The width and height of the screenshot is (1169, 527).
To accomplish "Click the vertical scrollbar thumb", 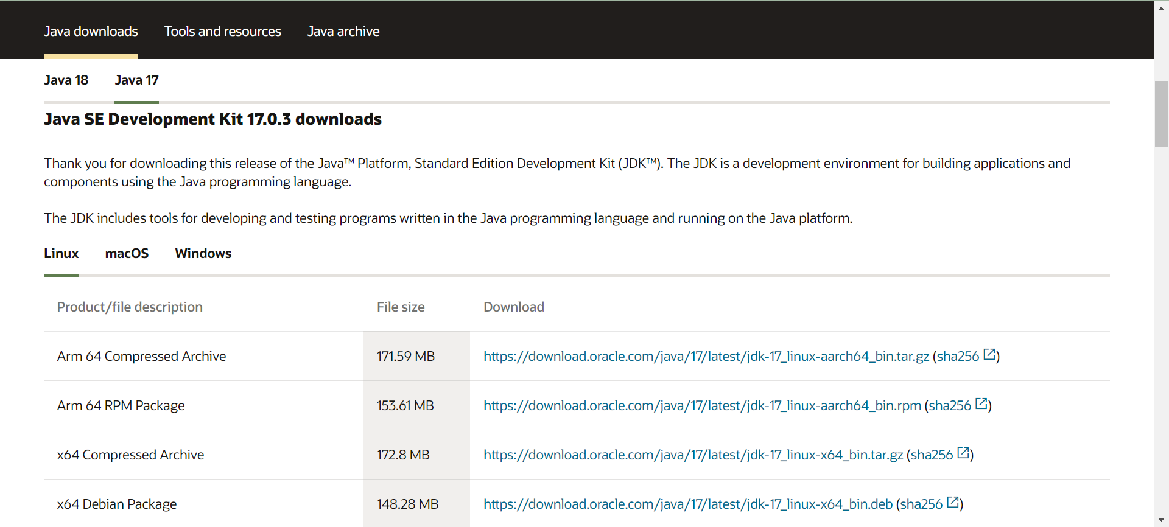I will (1161, 114).
